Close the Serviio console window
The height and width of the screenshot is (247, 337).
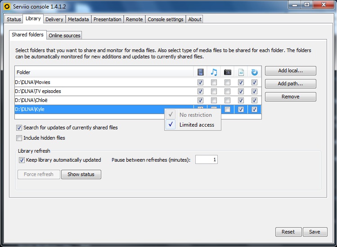(324, 5)
